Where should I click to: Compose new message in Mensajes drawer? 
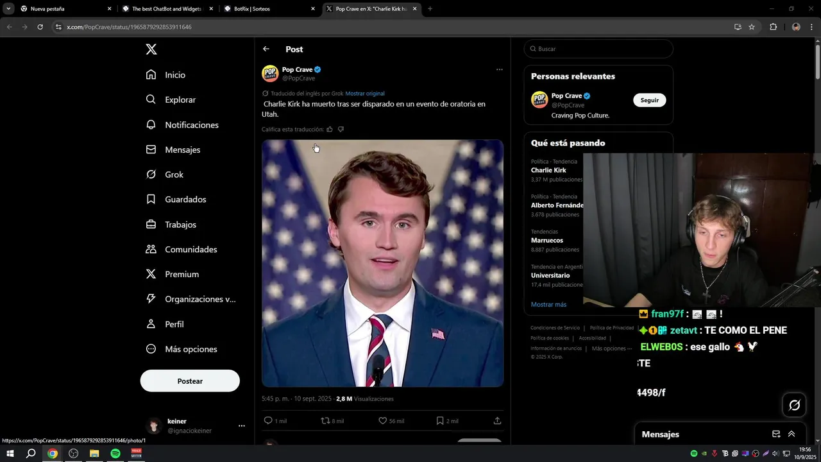[776, 434]
